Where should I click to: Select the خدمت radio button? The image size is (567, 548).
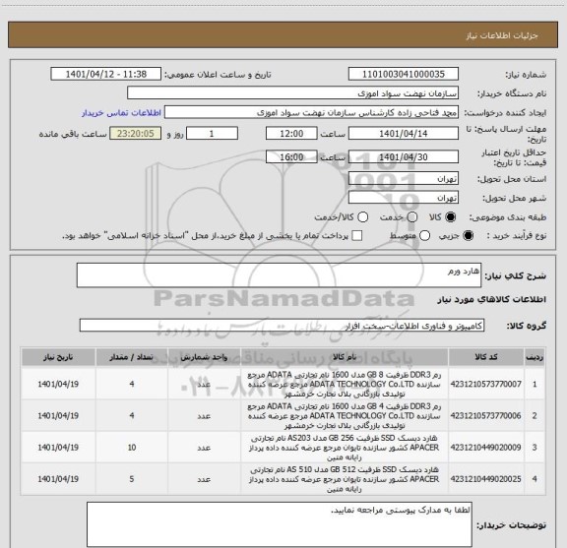(412, 217)
